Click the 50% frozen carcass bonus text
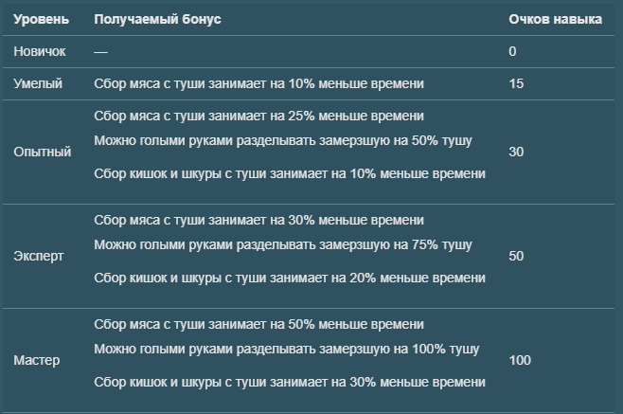623x414 pixels. click(283, 141)
